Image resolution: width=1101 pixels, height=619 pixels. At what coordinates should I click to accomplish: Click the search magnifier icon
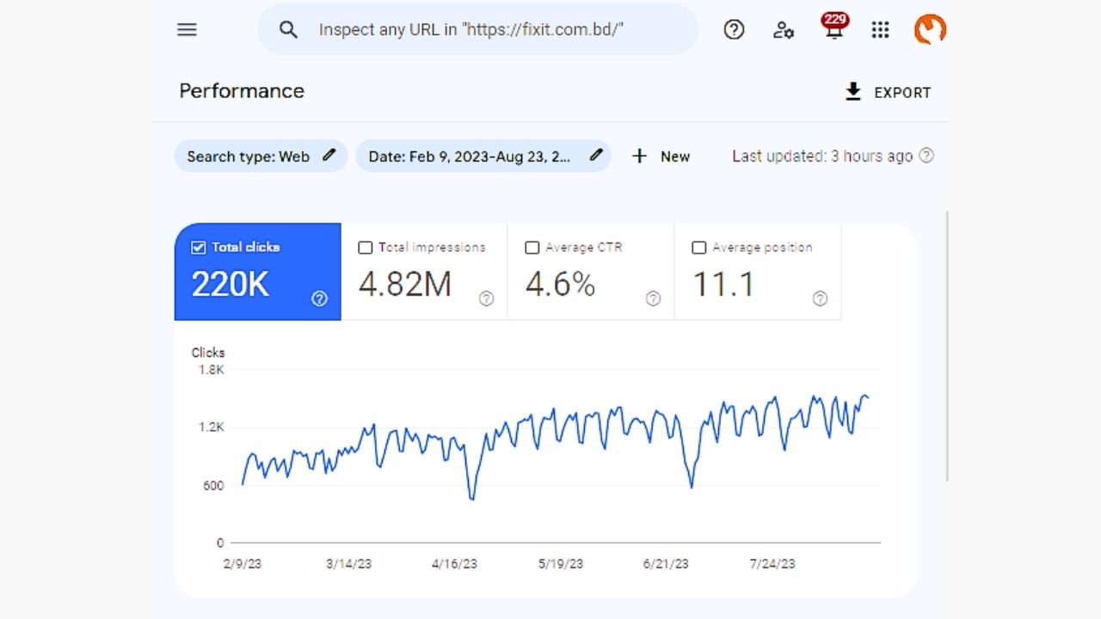pyautogui.click(x=289, y=30)
